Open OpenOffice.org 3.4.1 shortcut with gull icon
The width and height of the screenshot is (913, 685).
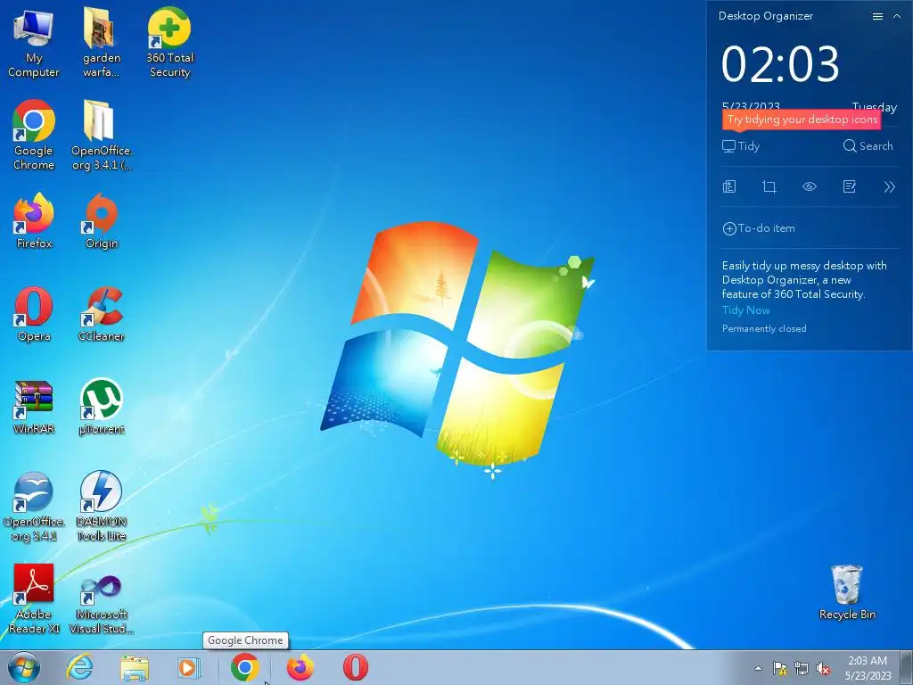point(34,507)
